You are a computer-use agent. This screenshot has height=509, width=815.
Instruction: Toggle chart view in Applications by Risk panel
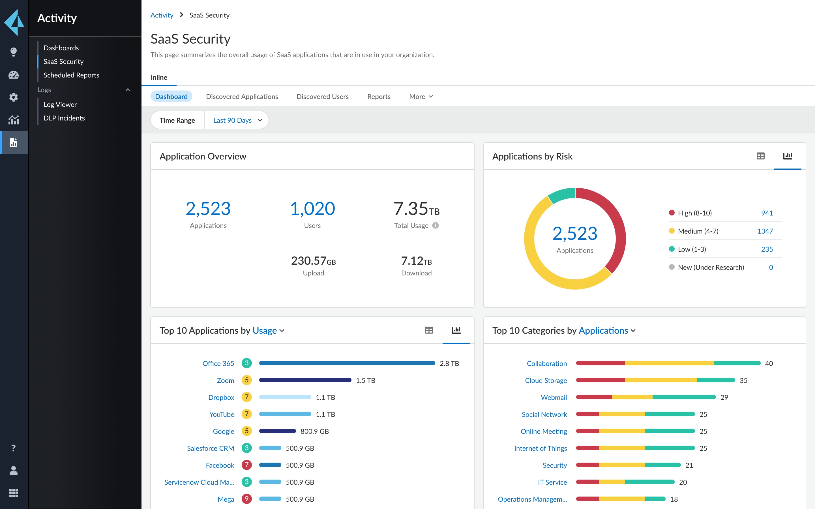pyautogui.click(x=788, y=156)
